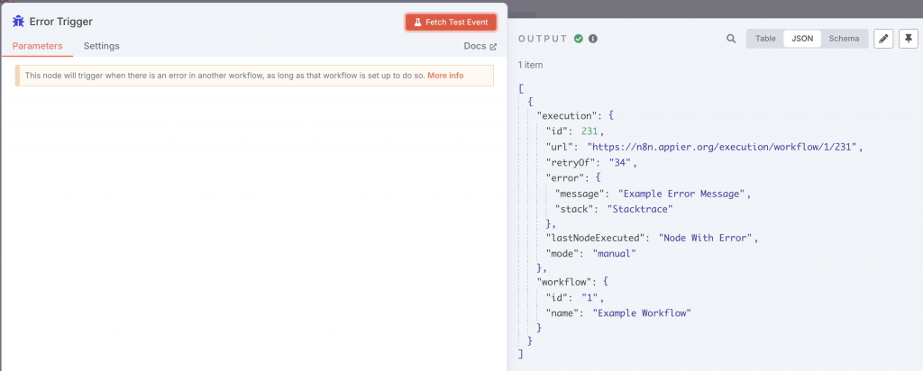Switch output view to Schema

(x=844, y=39)
